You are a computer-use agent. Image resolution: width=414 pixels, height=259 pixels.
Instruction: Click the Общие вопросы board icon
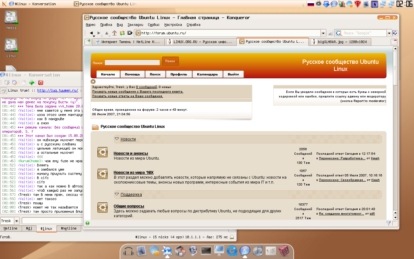point(103,207)
